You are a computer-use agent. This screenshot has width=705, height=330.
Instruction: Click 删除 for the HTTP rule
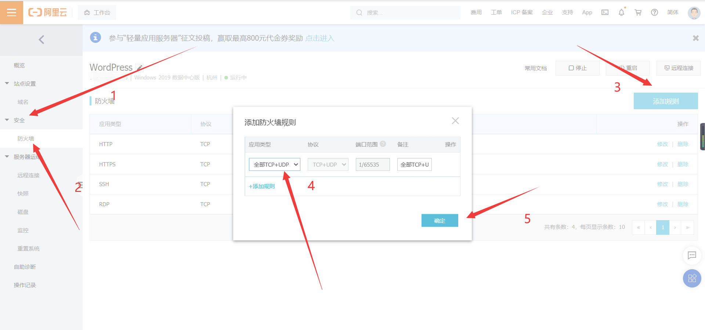[x=683, y=144]
